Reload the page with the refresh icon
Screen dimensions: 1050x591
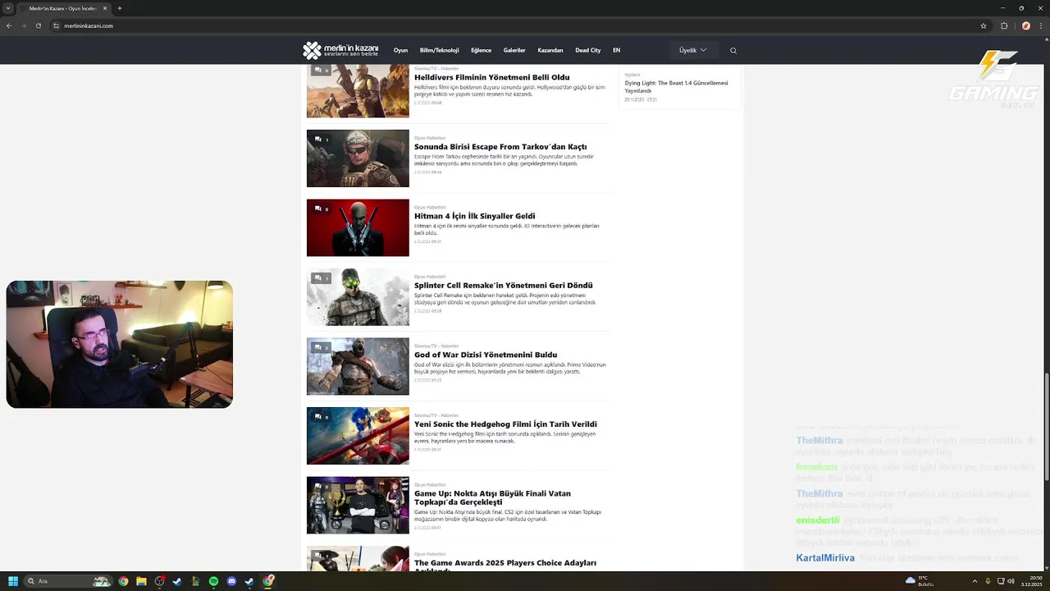pos(39,25)
